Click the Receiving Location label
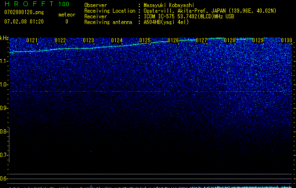Screen dimensions: 296x188 tap(110, 11)
